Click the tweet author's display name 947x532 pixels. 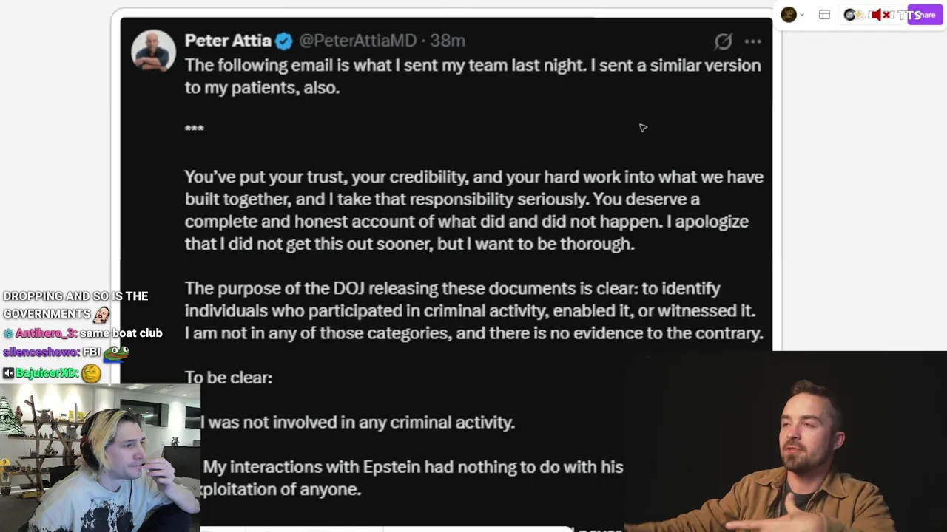coord(228,41)
